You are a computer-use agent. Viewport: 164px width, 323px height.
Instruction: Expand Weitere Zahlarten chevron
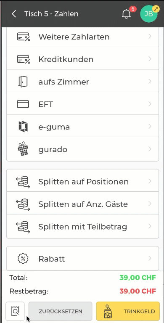150,37
